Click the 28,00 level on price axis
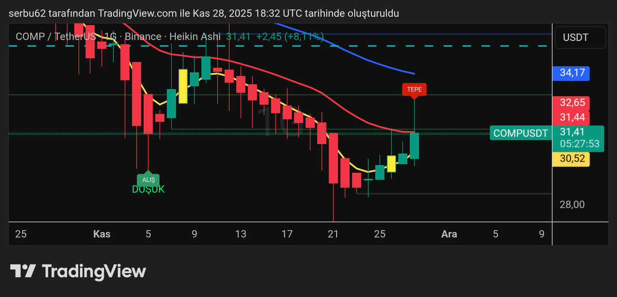The image size is (617, 297). [x=572, y=204]
